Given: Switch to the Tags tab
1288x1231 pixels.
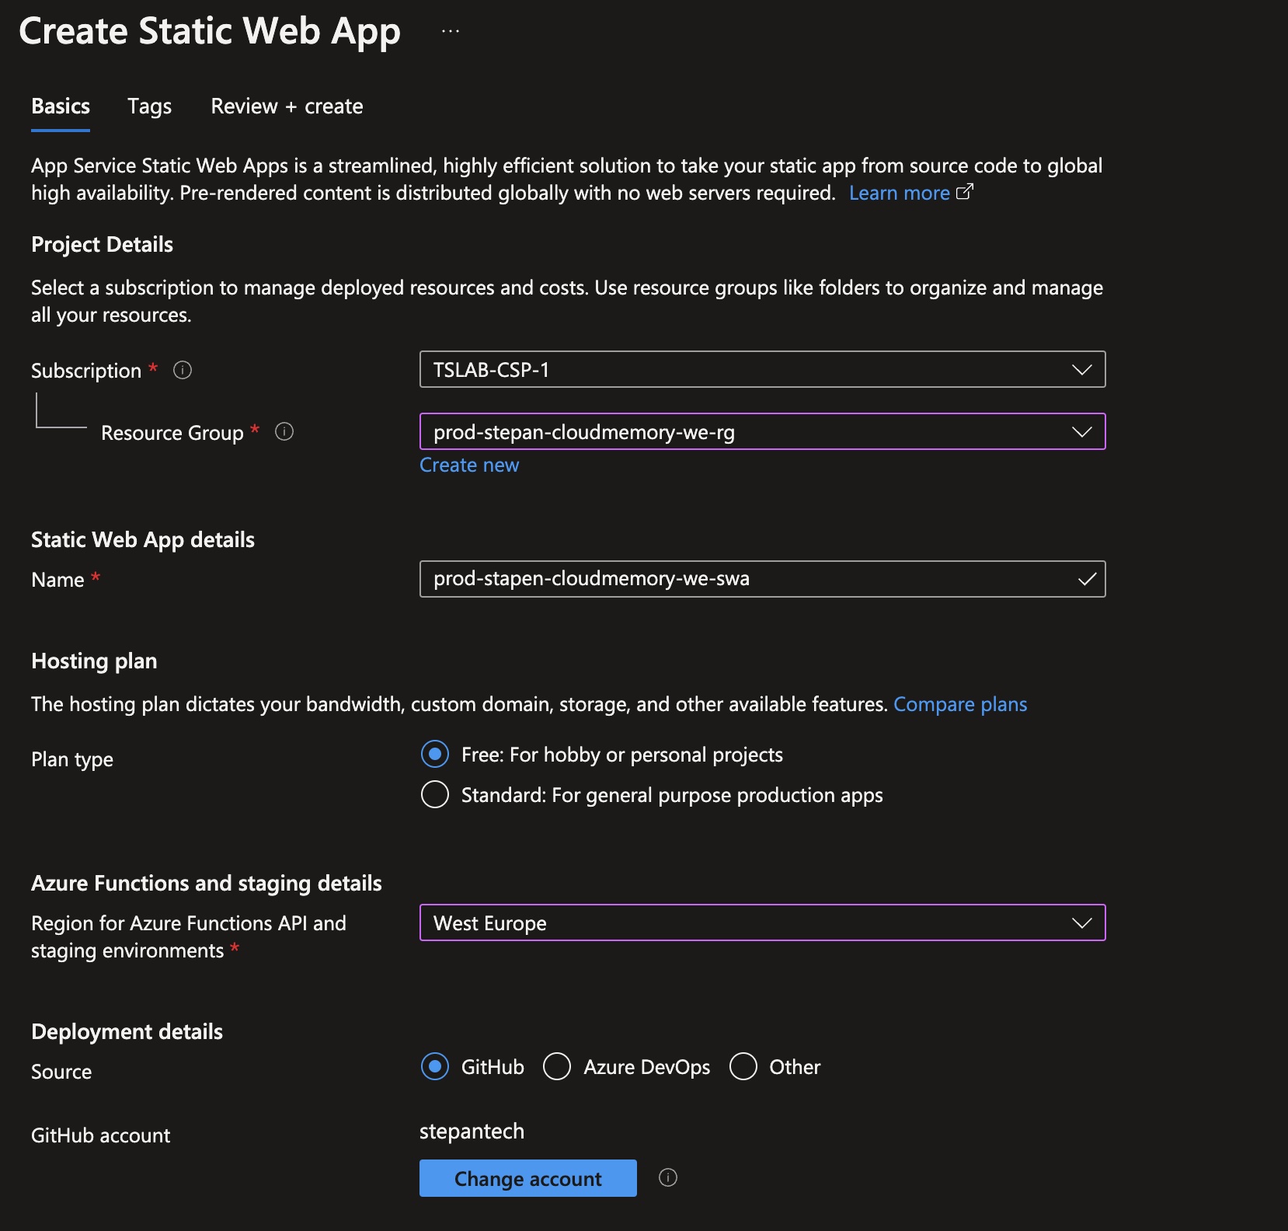Looking at the screenshot, I should point(149,106).
